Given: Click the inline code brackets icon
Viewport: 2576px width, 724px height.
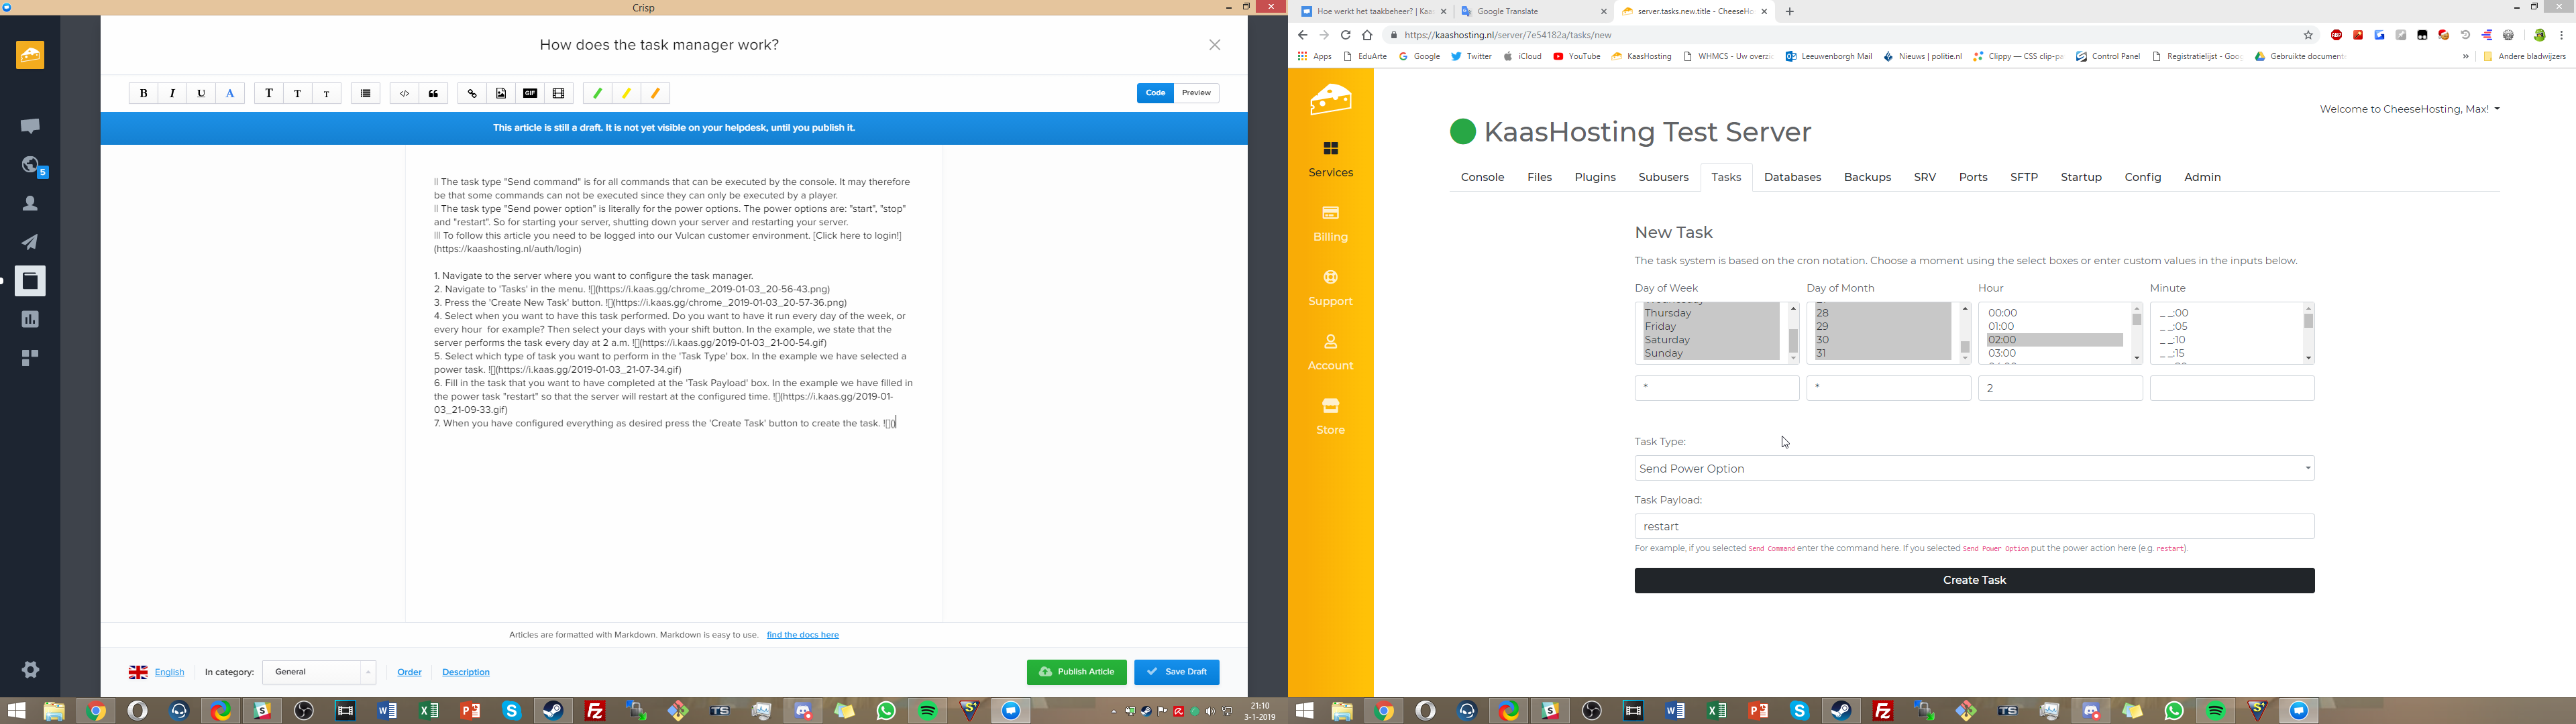Looking at the screenshot, I should coord(404,93).
